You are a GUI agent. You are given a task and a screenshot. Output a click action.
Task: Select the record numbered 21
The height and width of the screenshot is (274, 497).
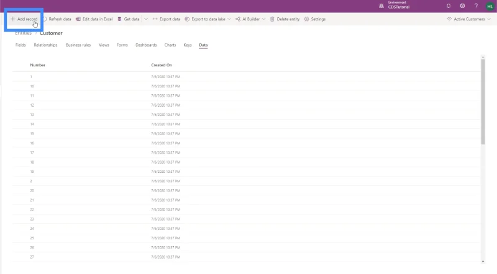click(246, 200)
